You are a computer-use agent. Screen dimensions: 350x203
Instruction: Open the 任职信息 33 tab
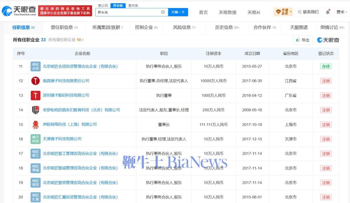pos(23,27)
